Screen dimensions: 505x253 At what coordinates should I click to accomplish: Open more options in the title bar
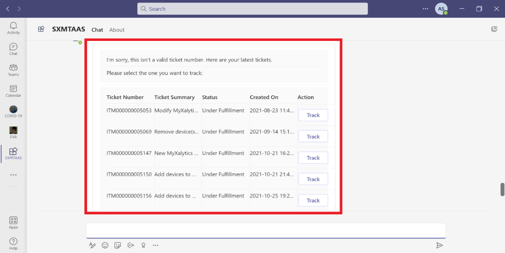(425, 8)
